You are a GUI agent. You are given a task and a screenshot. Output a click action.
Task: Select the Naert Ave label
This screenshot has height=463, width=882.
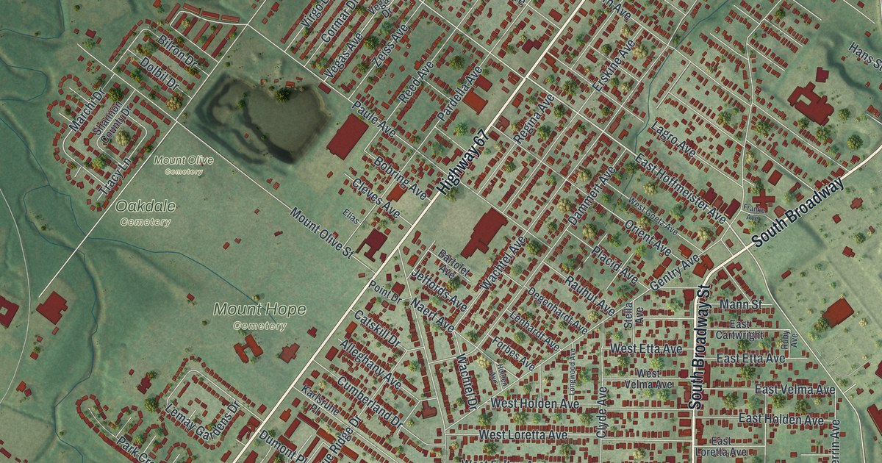click(432, 313)
